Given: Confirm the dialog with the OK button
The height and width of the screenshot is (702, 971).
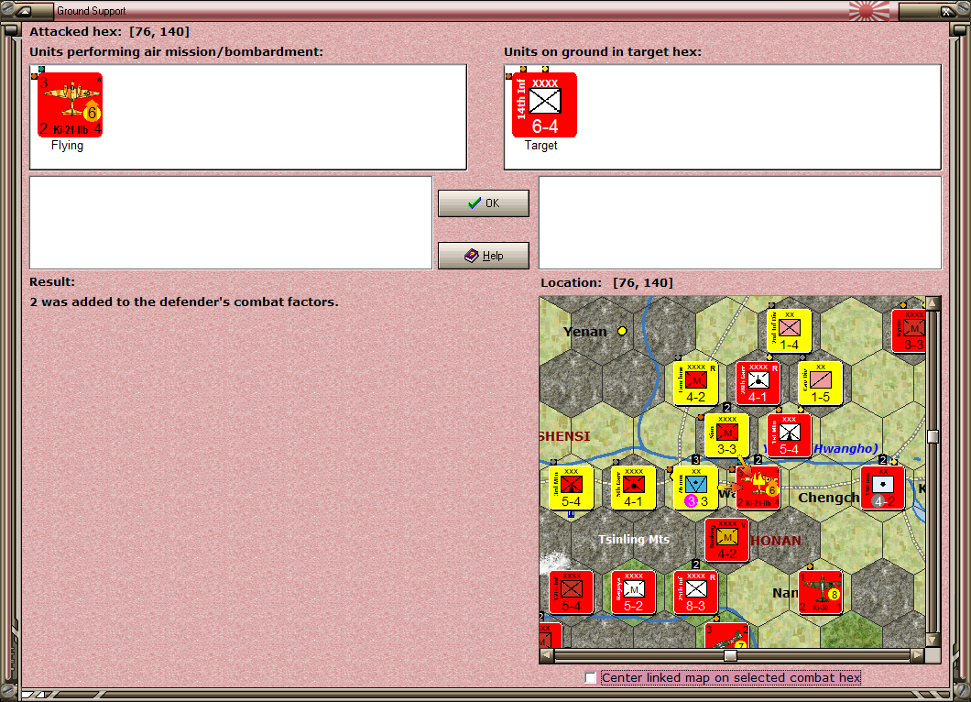Looking at the screenshot, I should tap(484, 203).
